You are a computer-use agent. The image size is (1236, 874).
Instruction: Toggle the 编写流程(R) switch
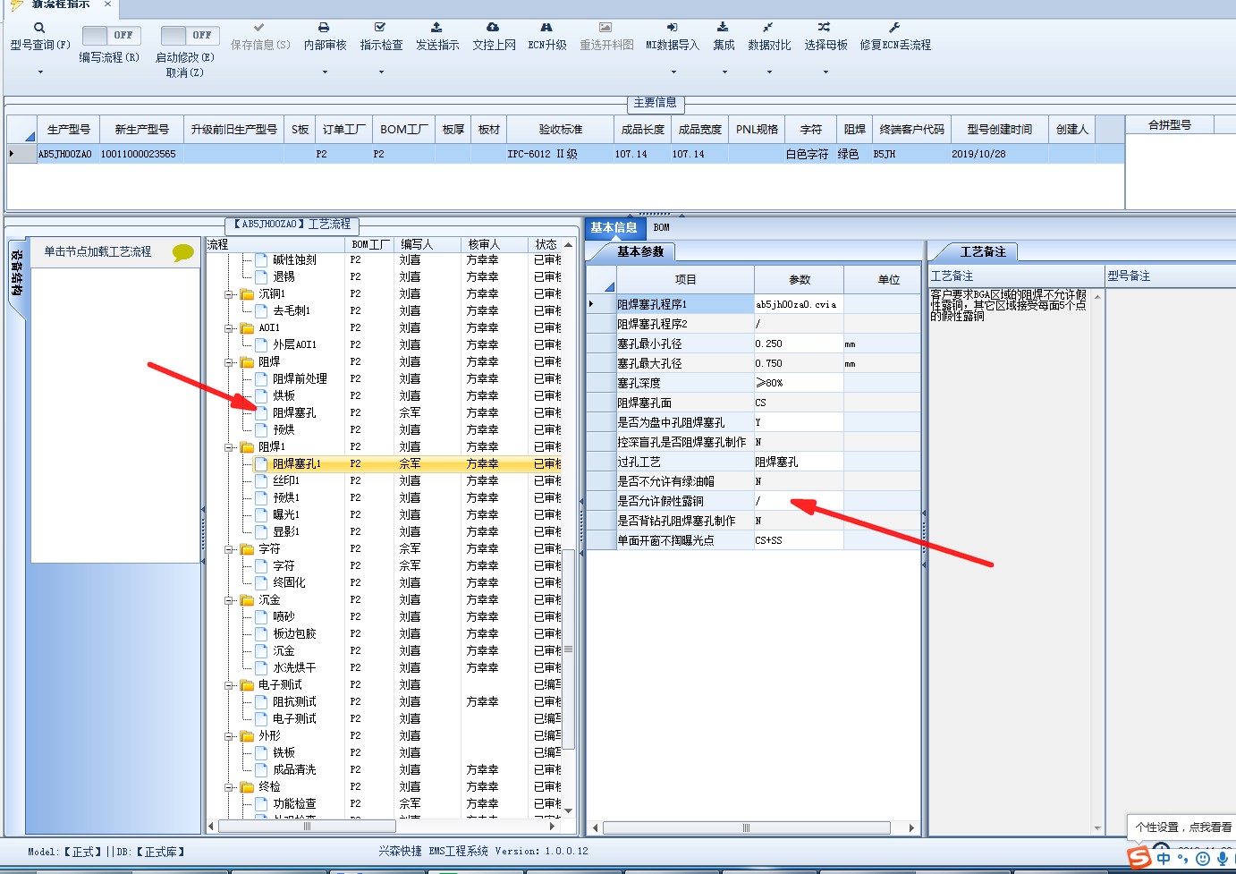111,35
